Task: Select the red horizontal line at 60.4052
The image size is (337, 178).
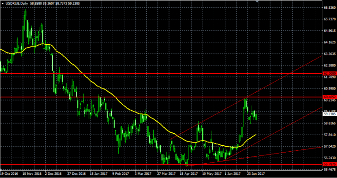Action: point(161,97)
